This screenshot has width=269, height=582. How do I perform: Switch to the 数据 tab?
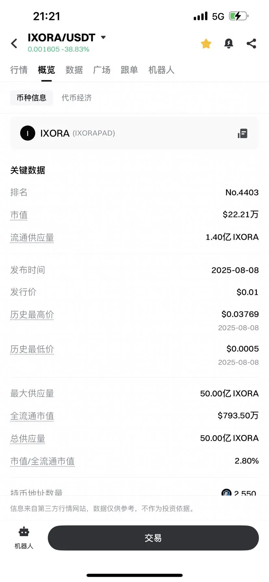point(74,70)
